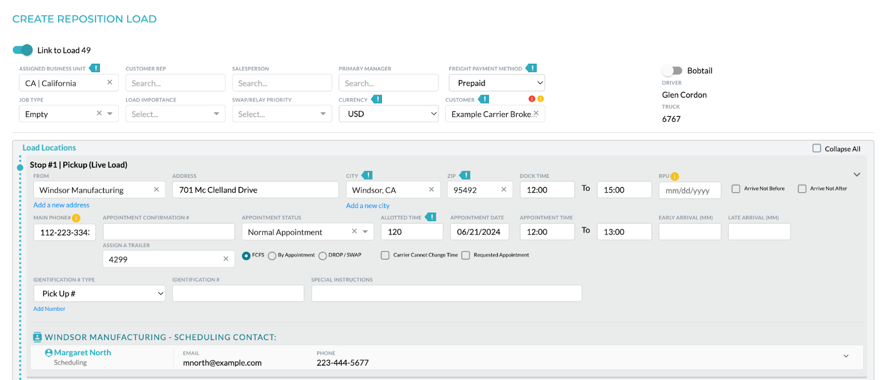Image resolution: width=887 pixels, height=380 pixels.
Task: Click Margaret North contact person icon
Action: [x=49, y=353]
